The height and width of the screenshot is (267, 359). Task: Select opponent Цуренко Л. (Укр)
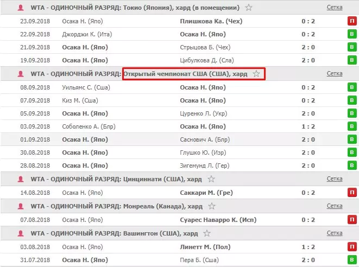[203, 113]
